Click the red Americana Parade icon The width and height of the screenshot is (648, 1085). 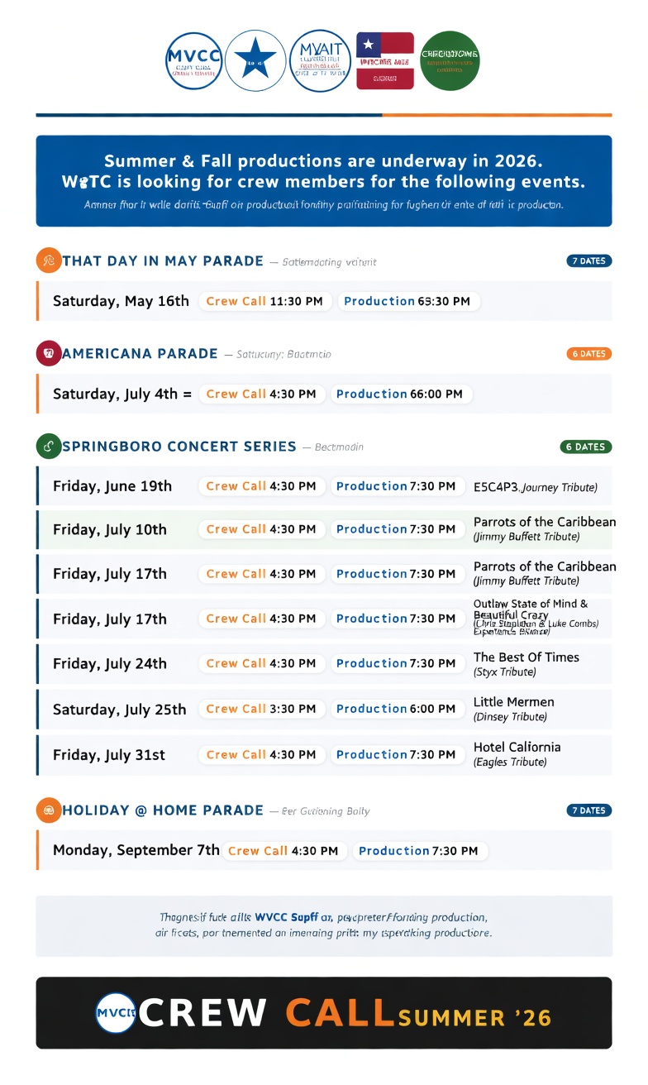pyautogui.click(x=49, y=353)
